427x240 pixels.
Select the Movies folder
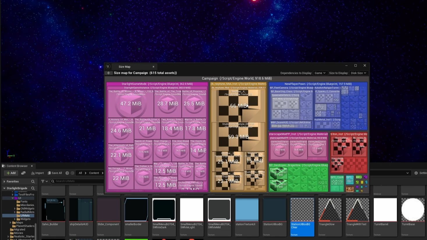pyautogui.click(x=16, y=233)
